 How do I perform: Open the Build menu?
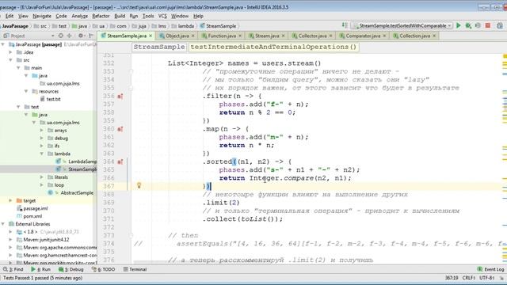point(120,16)
